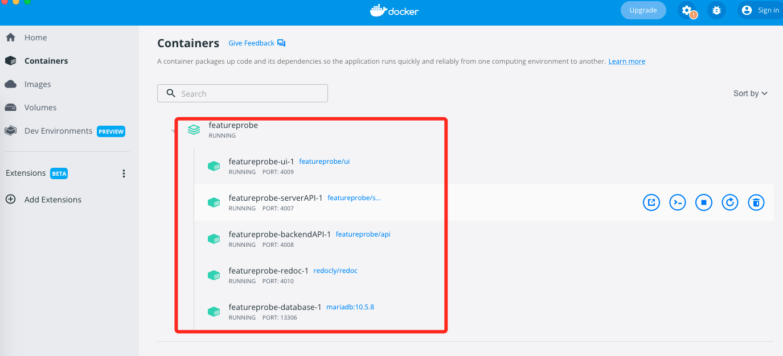Open Dev Environments preview section
783x356 pixels.
point(58,131)
